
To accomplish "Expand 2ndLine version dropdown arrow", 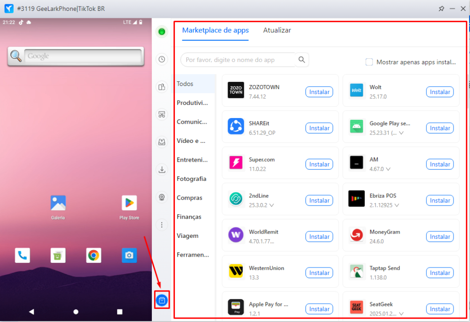I will click(272, 205).
